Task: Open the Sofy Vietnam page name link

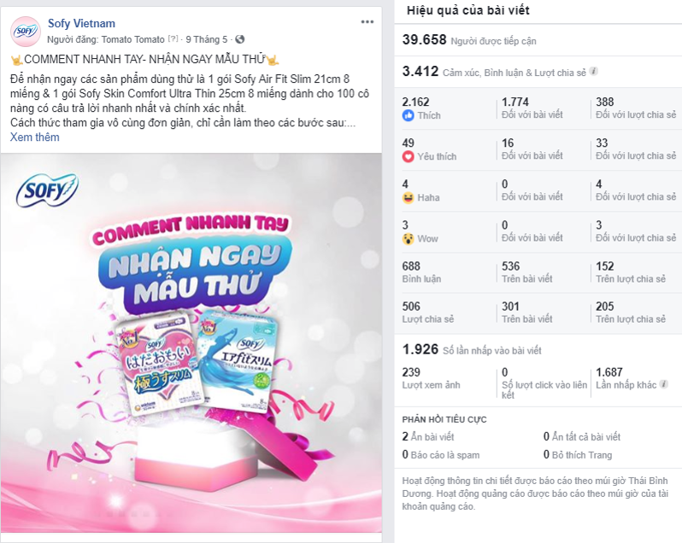Action: coord(81,23)
